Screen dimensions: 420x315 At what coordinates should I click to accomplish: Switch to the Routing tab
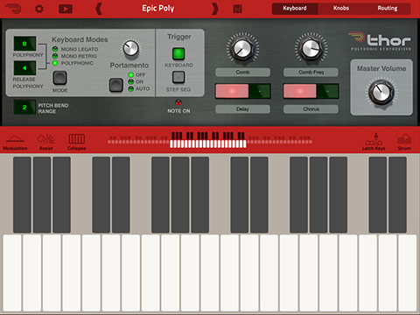click(x=388, y=9)
